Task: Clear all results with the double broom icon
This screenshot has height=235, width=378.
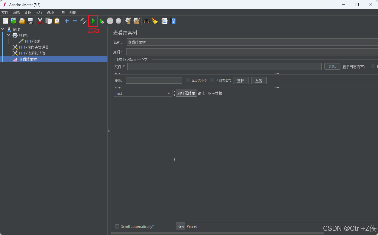Action: coord(137,21)
